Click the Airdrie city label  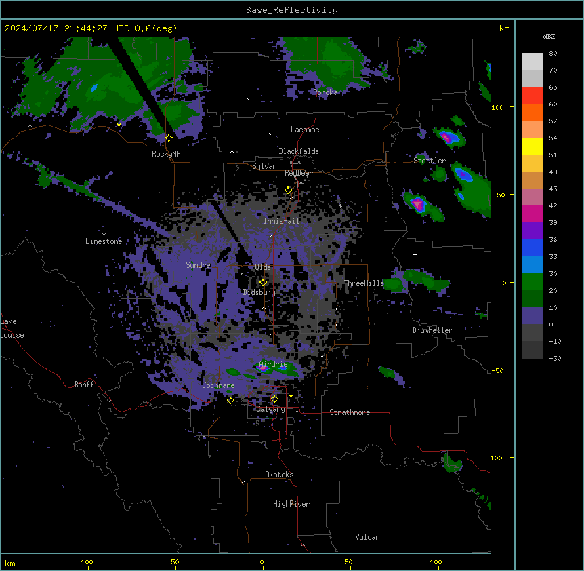(274, 364)
